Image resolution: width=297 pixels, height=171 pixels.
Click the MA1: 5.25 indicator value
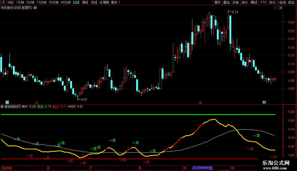tap(29, 107)
